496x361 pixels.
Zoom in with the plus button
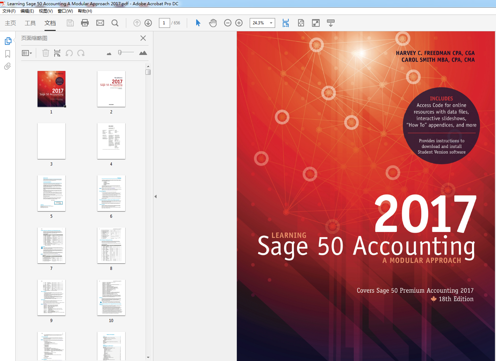239,23
